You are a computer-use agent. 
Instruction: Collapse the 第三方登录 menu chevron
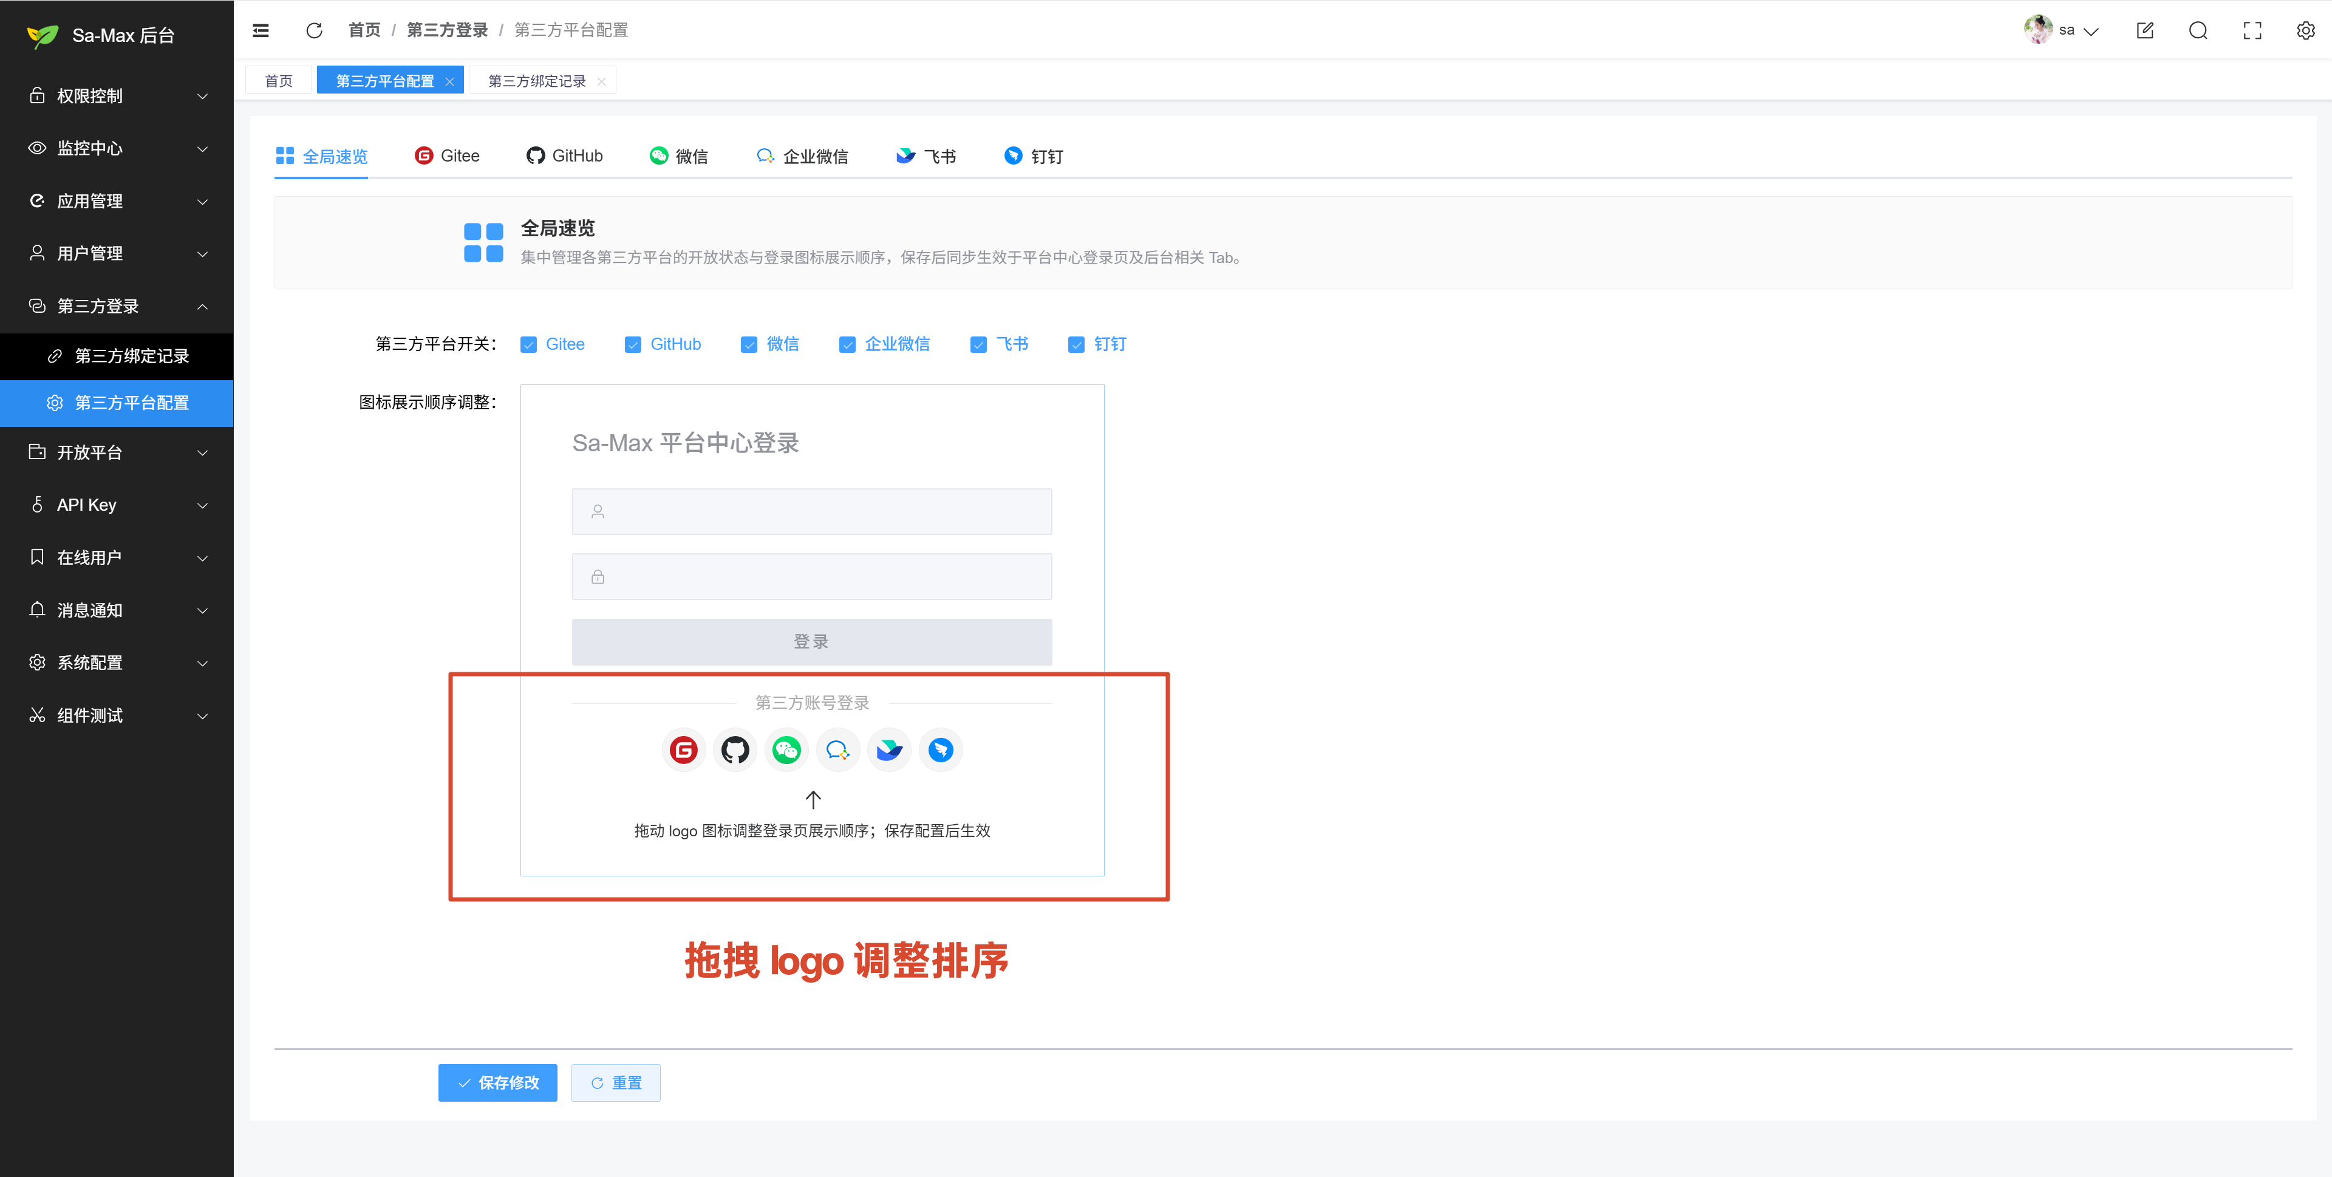[x=203, y=306]
